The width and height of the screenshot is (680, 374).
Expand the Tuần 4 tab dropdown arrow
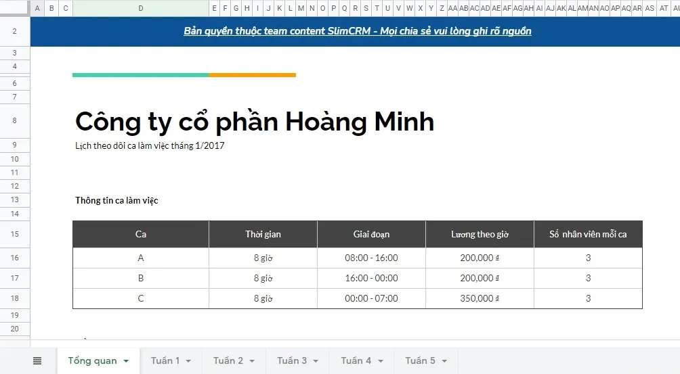[x=381, y=361]
